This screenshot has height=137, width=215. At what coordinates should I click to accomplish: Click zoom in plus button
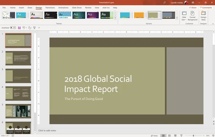click(204, 136)
